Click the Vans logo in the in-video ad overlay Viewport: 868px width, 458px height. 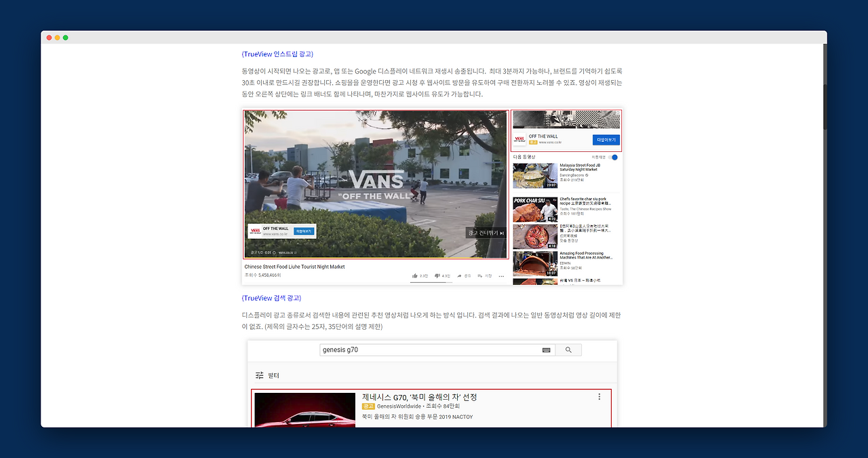click(255, 231)
